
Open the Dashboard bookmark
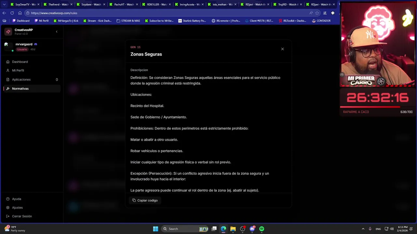[21, 21]
